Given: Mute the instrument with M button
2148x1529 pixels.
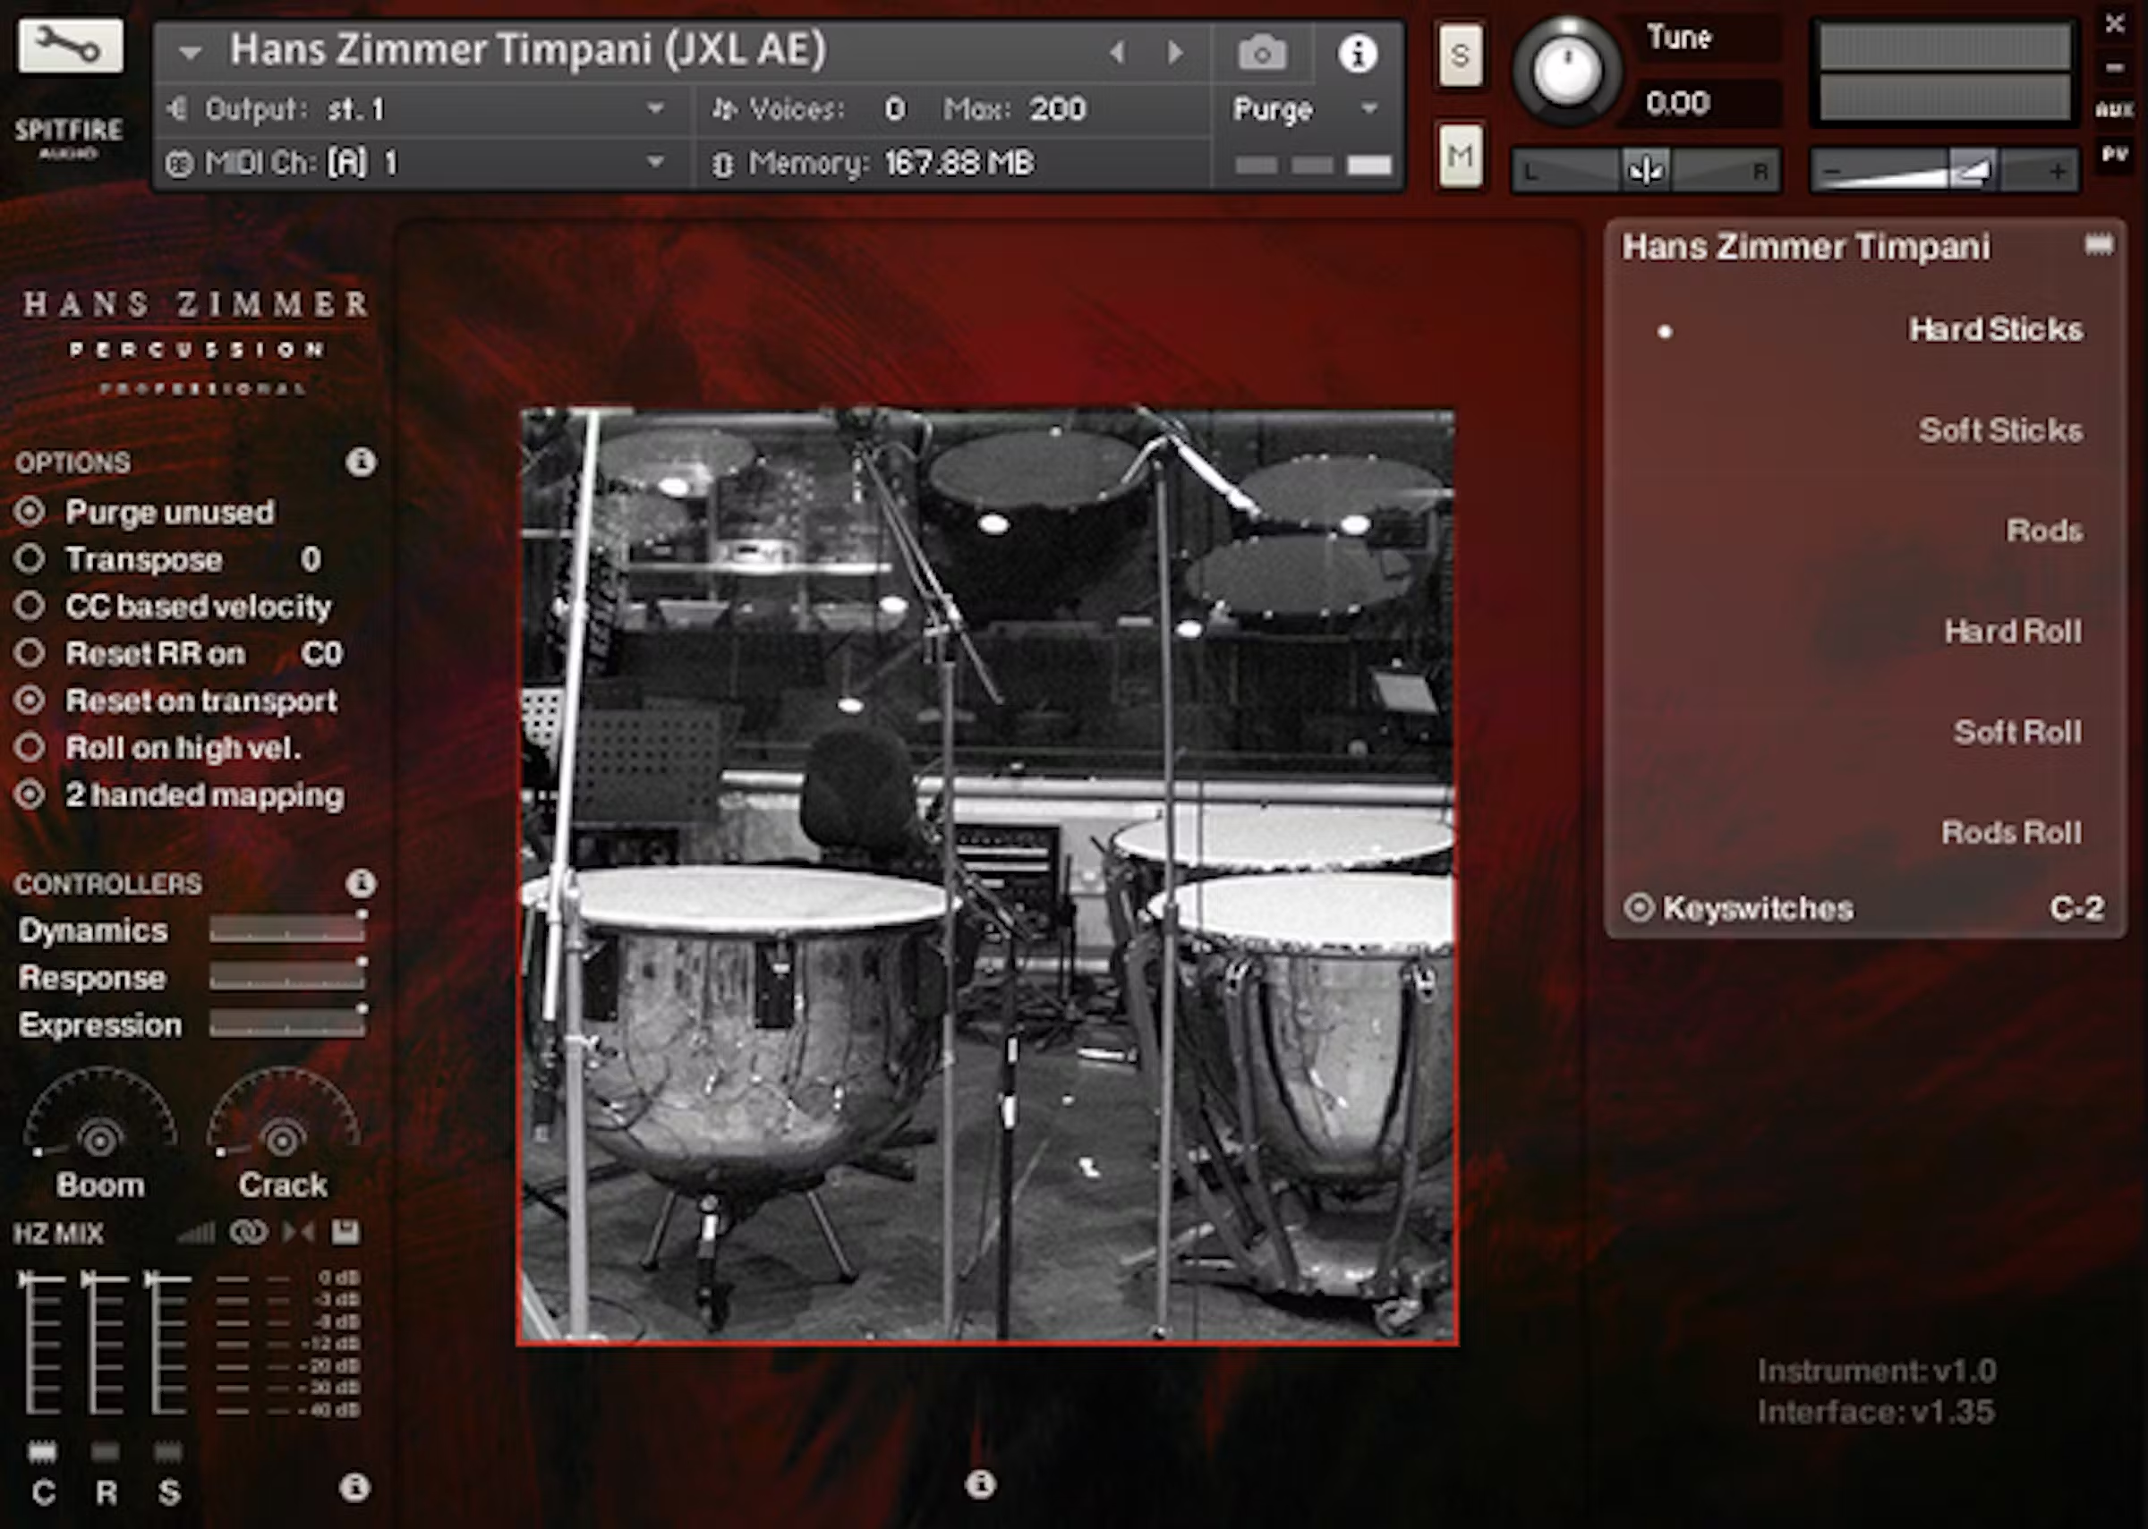Looking at the screenshot, I should [x=1460, y=157].
